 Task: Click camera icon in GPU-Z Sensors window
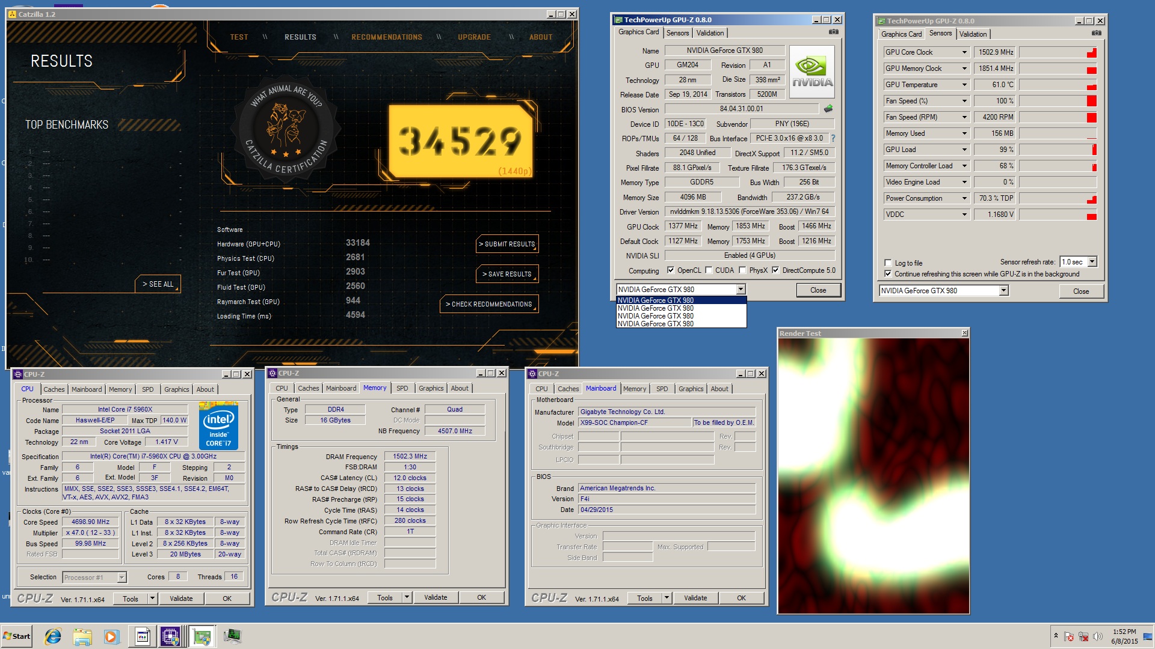tap(1097, 33)
